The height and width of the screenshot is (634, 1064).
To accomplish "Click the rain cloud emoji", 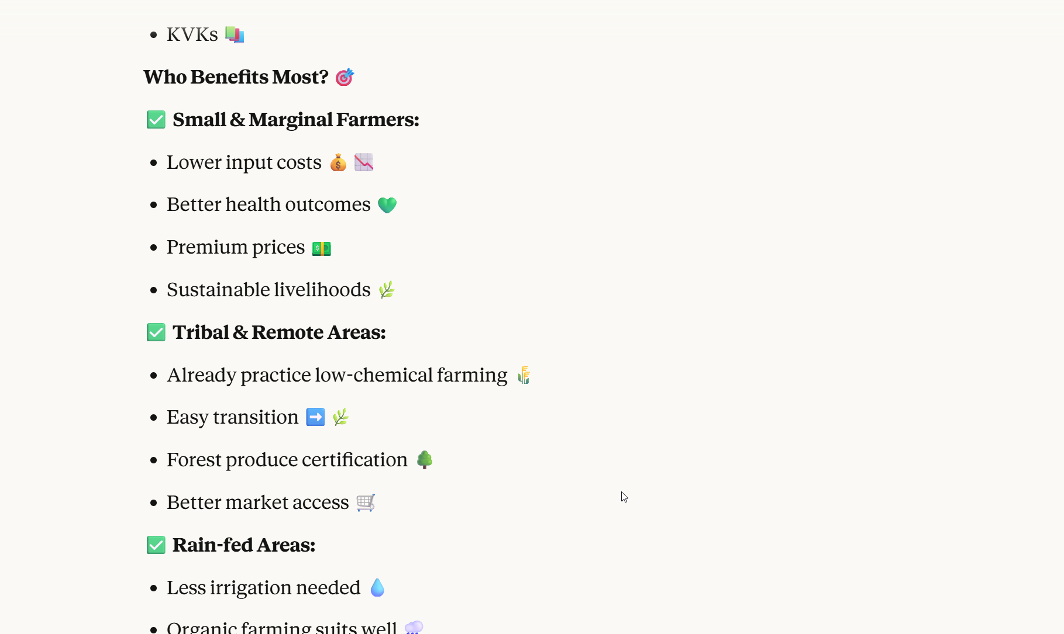I will pyautogui.click(x=414, y=628).
